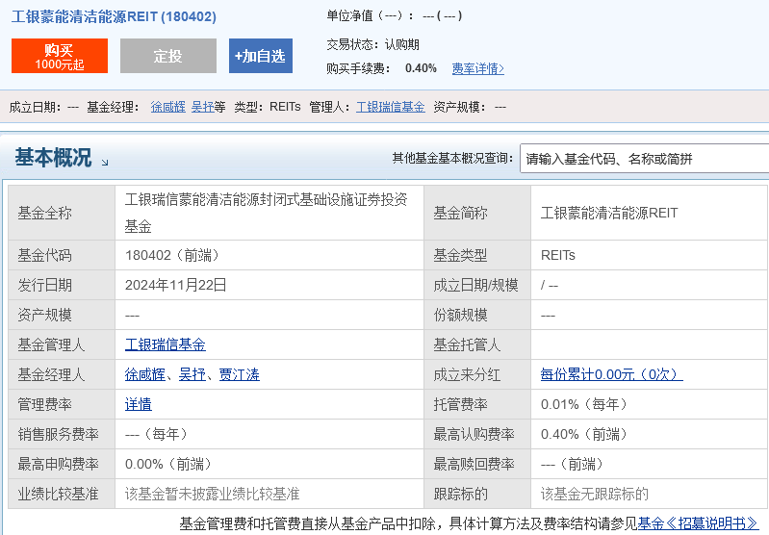
Task: Click the 最高赎回费率 label cell
Action: 477,465
